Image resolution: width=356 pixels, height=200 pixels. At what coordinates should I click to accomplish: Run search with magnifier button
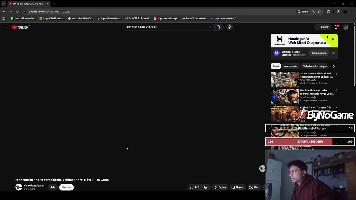218,27
